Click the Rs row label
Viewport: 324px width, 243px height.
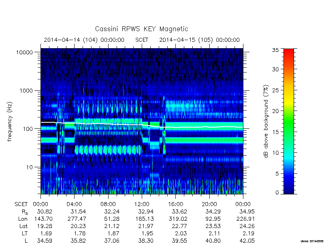pyautogui.click(x=25, y=212)
